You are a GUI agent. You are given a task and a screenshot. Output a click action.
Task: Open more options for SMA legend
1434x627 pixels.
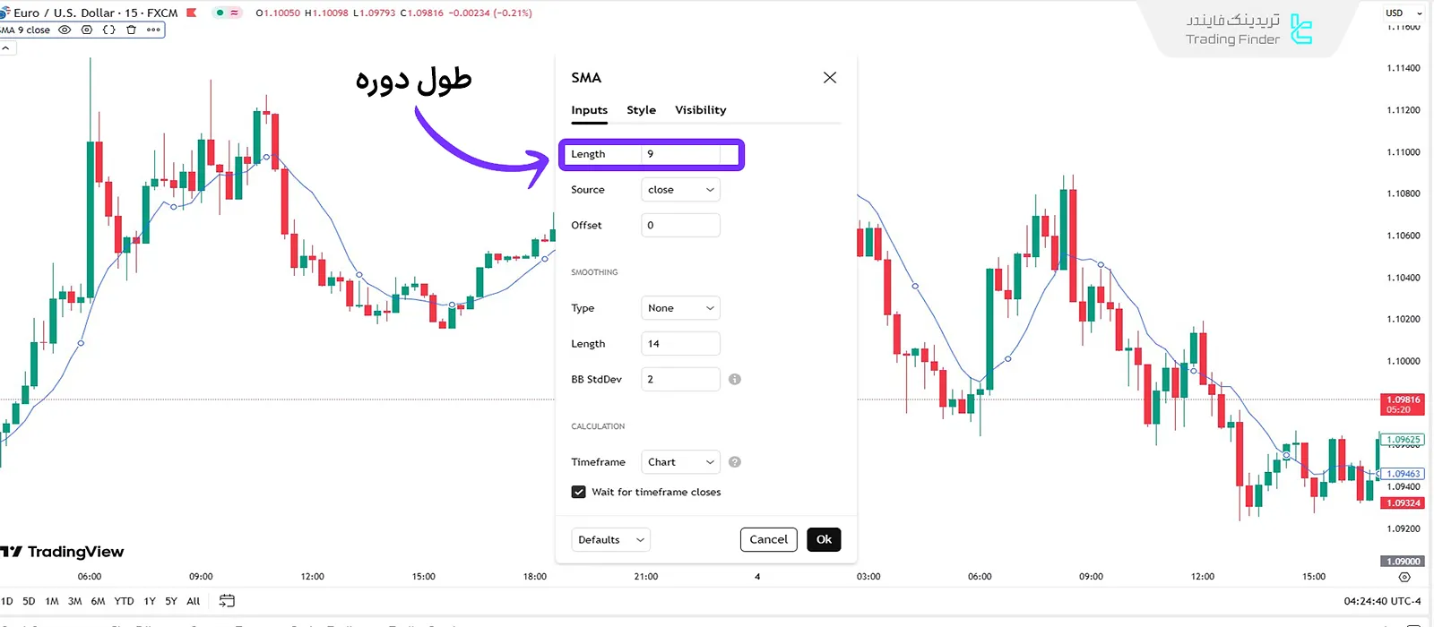coord(153,30)
